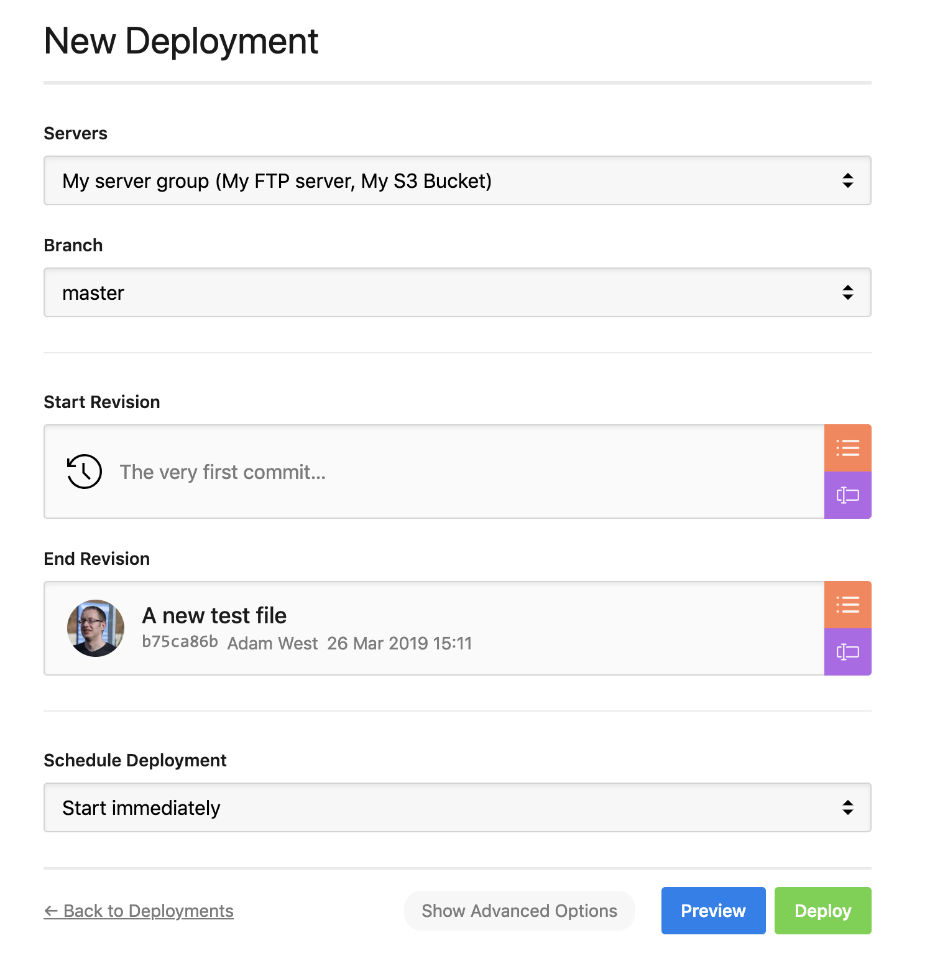Click the arrows icon on Branch select
The height and width of the screenshot is (953, 935).
(x=847, y=292)
